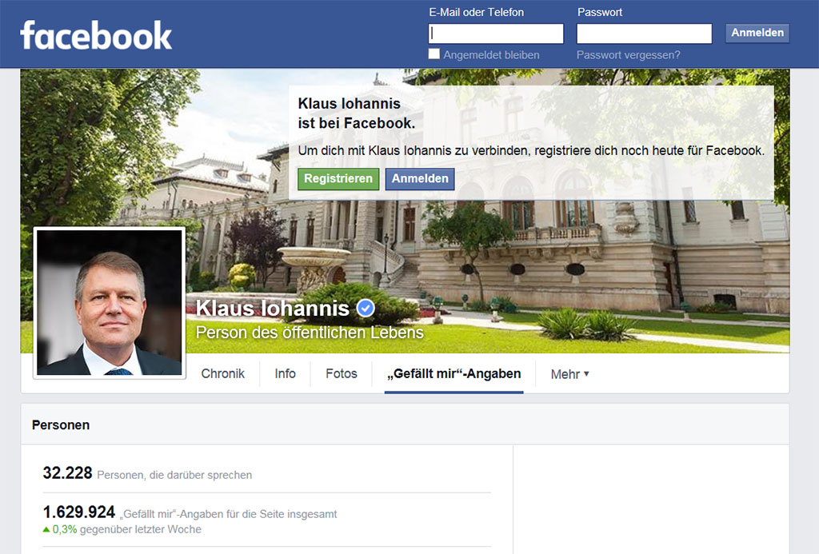Switch to the Fotos tab
This screenshot has width=819, height=554.
341,373
